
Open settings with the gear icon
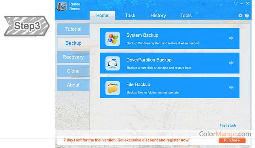(x=240, y=16)
